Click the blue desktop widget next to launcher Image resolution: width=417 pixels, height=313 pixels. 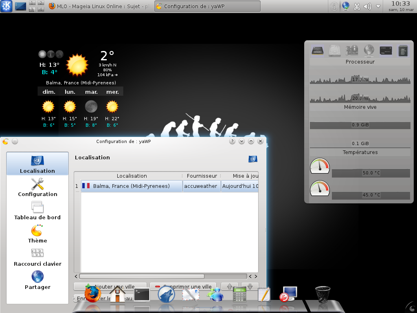[20, 6]
